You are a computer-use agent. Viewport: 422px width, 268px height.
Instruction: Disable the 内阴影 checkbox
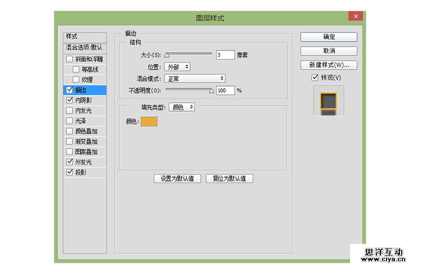point(70,100)
